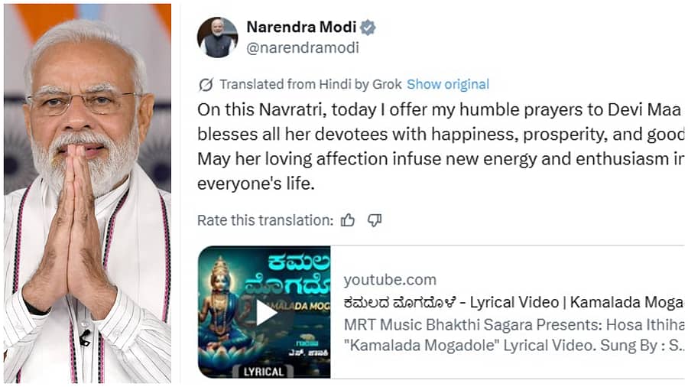Open the Narendra Modi display name
688x387 pixels.
point(300,28)
